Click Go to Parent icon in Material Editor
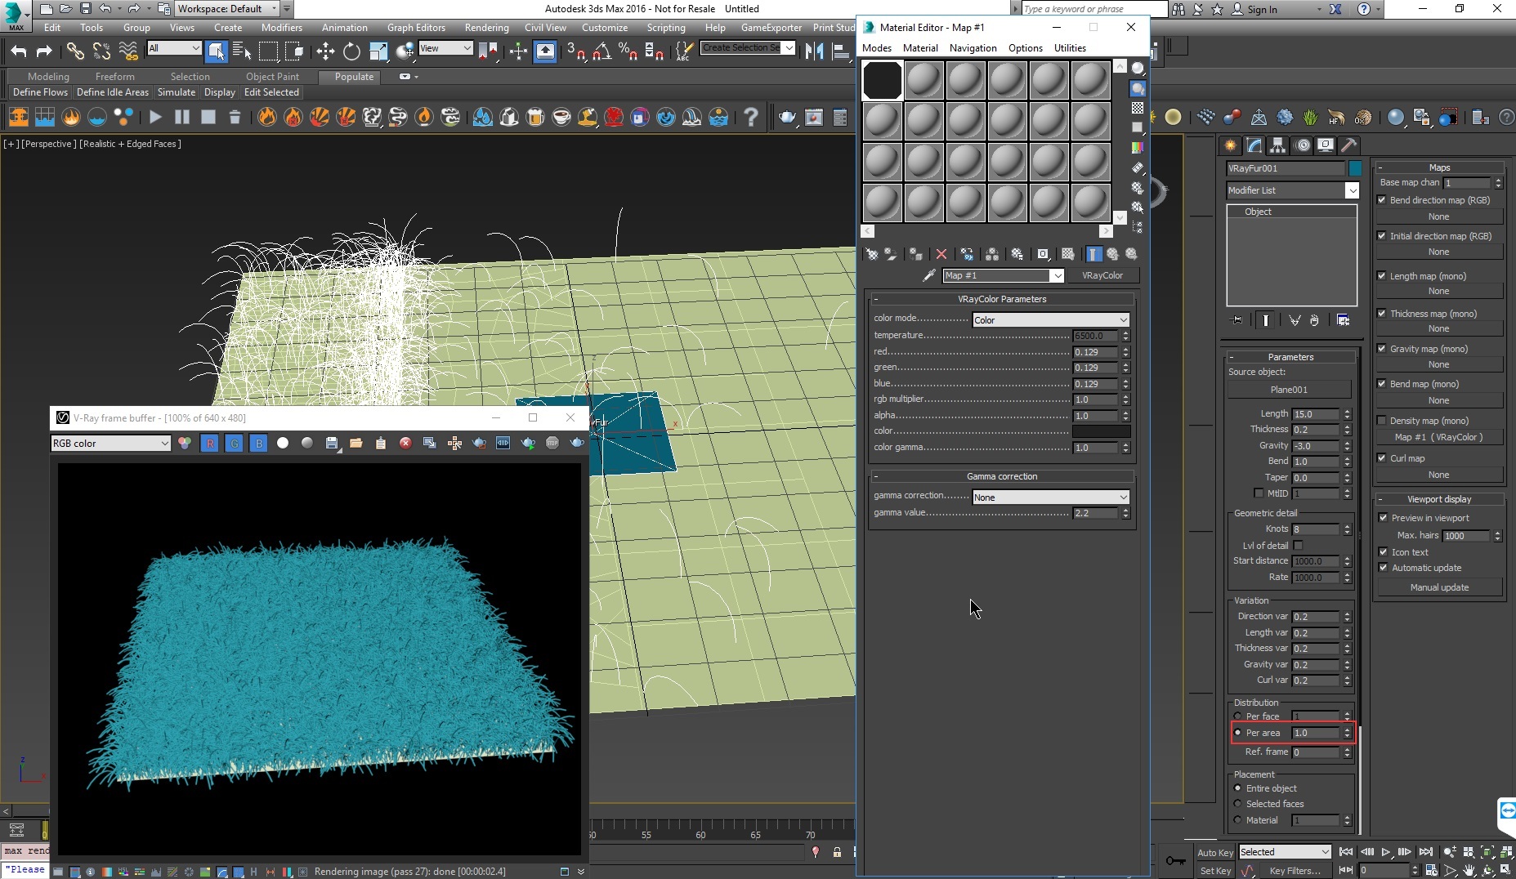Viewport: 1516px width, 879px height. click(1112, 254)
